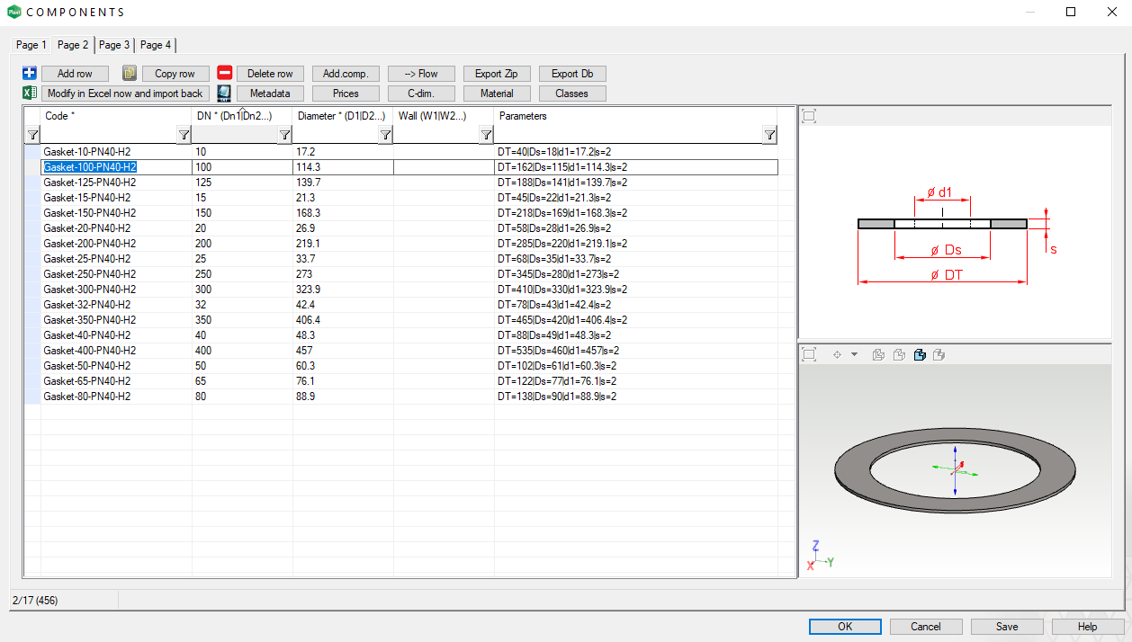Click the icon left of Metadata button
This screenshot has width=1132, height=642.
pyautogui.click(x=224, y=94)
